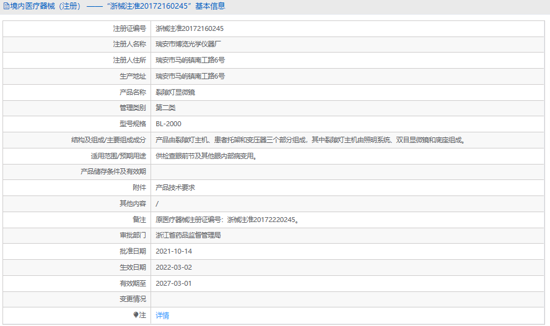Viewport: 550px width, 326px height.
Task: Select the 备注 text with original certificate number
Action: click(x=227, y=220)
